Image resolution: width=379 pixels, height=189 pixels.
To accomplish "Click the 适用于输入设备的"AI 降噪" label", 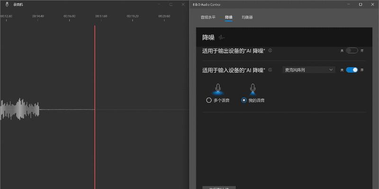I will click(x=234, y=70).
